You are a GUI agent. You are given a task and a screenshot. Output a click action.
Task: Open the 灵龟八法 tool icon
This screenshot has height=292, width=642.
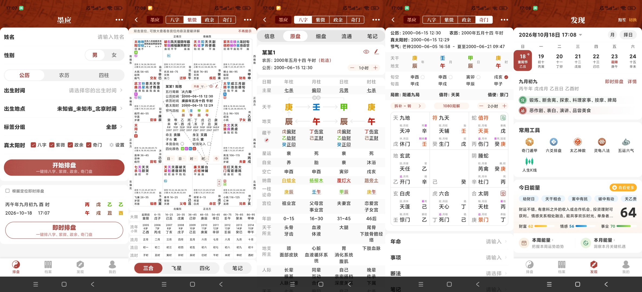pyautogui.click(x=602, y=142)
